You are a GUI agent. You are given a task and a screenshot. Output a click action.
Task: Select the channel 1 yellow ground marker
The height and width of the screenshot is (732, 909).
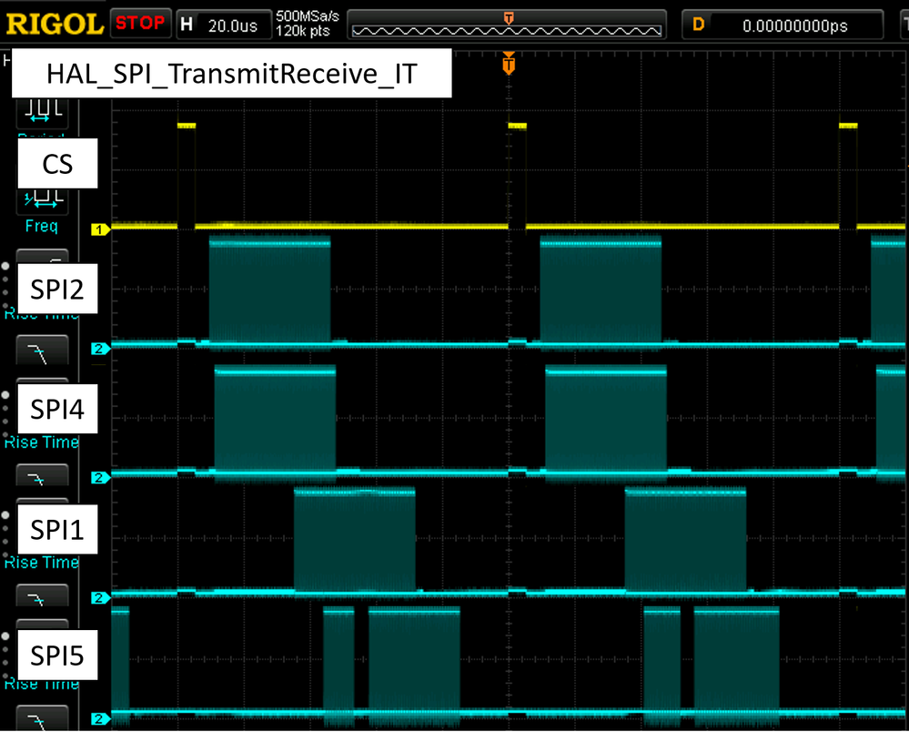pyautogui.click(x=100, y=229)
